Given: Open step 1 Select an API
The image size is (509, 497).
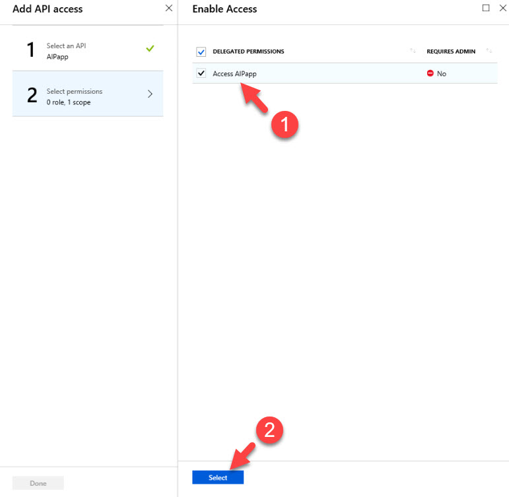Looking at the screenshot, I should (88, 49).
